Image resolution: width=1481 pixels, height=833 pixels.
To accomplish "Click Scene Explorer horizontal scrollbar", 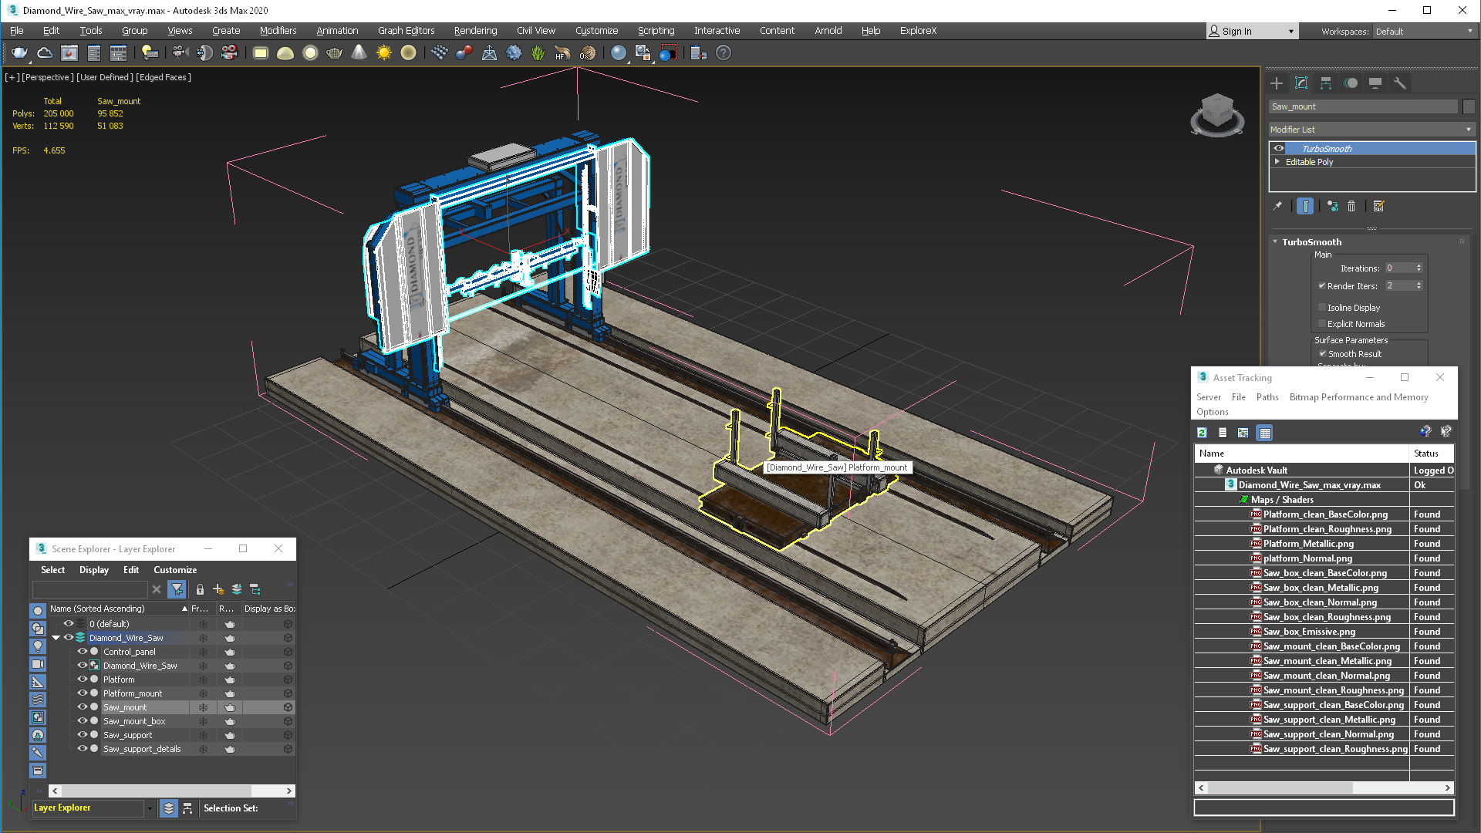I will coord(172,791).
